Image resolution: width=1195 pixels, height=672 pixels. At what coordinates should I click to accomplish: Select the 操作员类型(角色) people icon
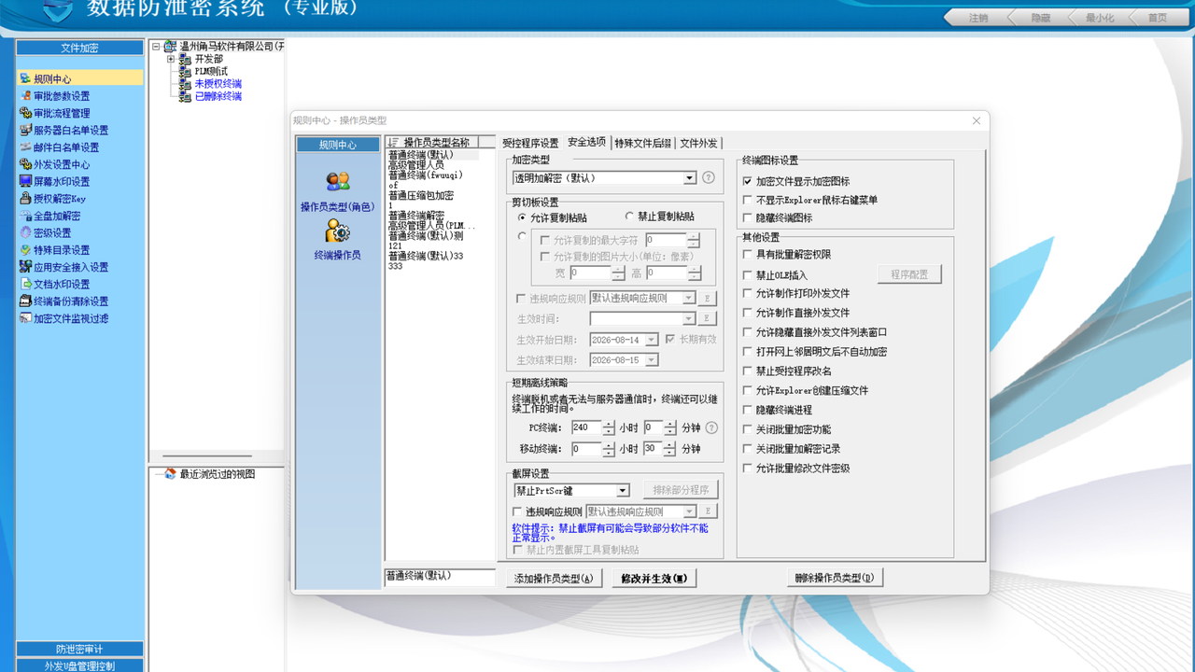[x=337, y=182]
